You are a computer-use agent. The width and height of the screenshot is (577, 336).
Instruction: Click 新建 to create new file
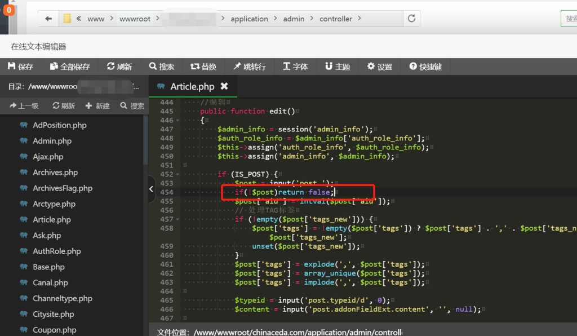pos(97,106)
